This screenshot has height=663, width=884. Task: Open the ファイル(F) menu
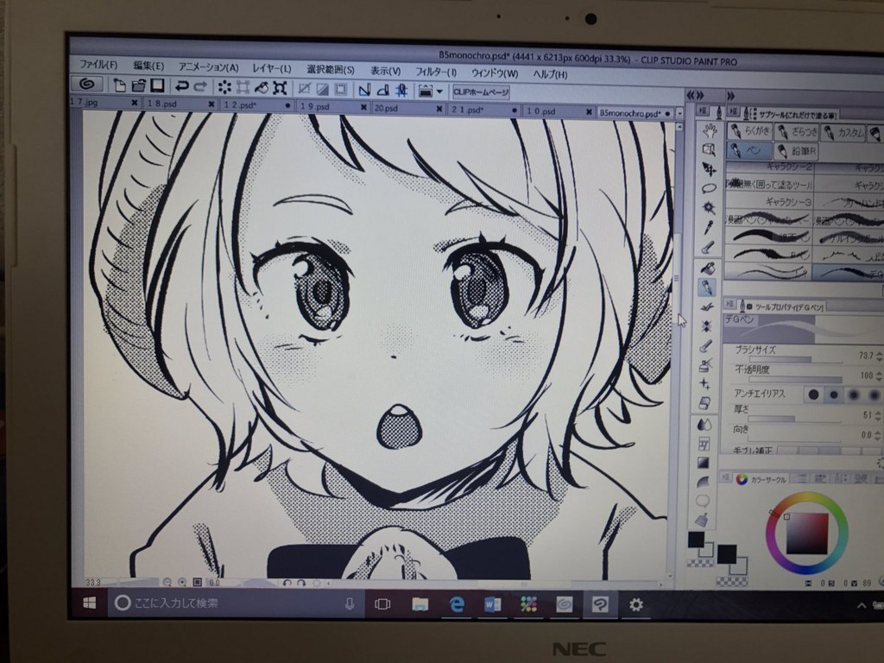98,64
